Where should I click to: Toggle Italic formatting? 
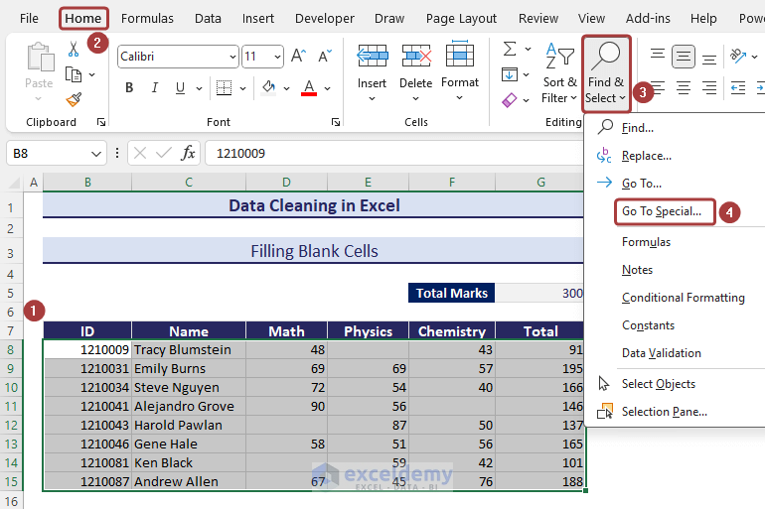point(155,87)
